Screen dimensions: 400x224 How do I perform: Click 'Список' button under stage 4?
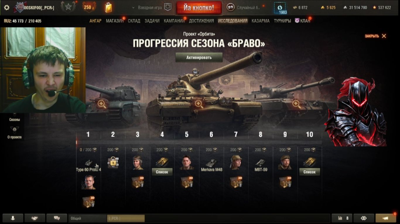point(162,172)
